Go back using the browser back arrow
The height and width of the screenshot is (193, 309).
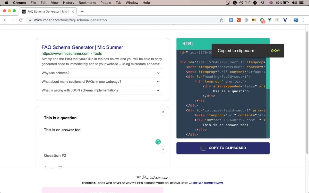coord(5,20)
